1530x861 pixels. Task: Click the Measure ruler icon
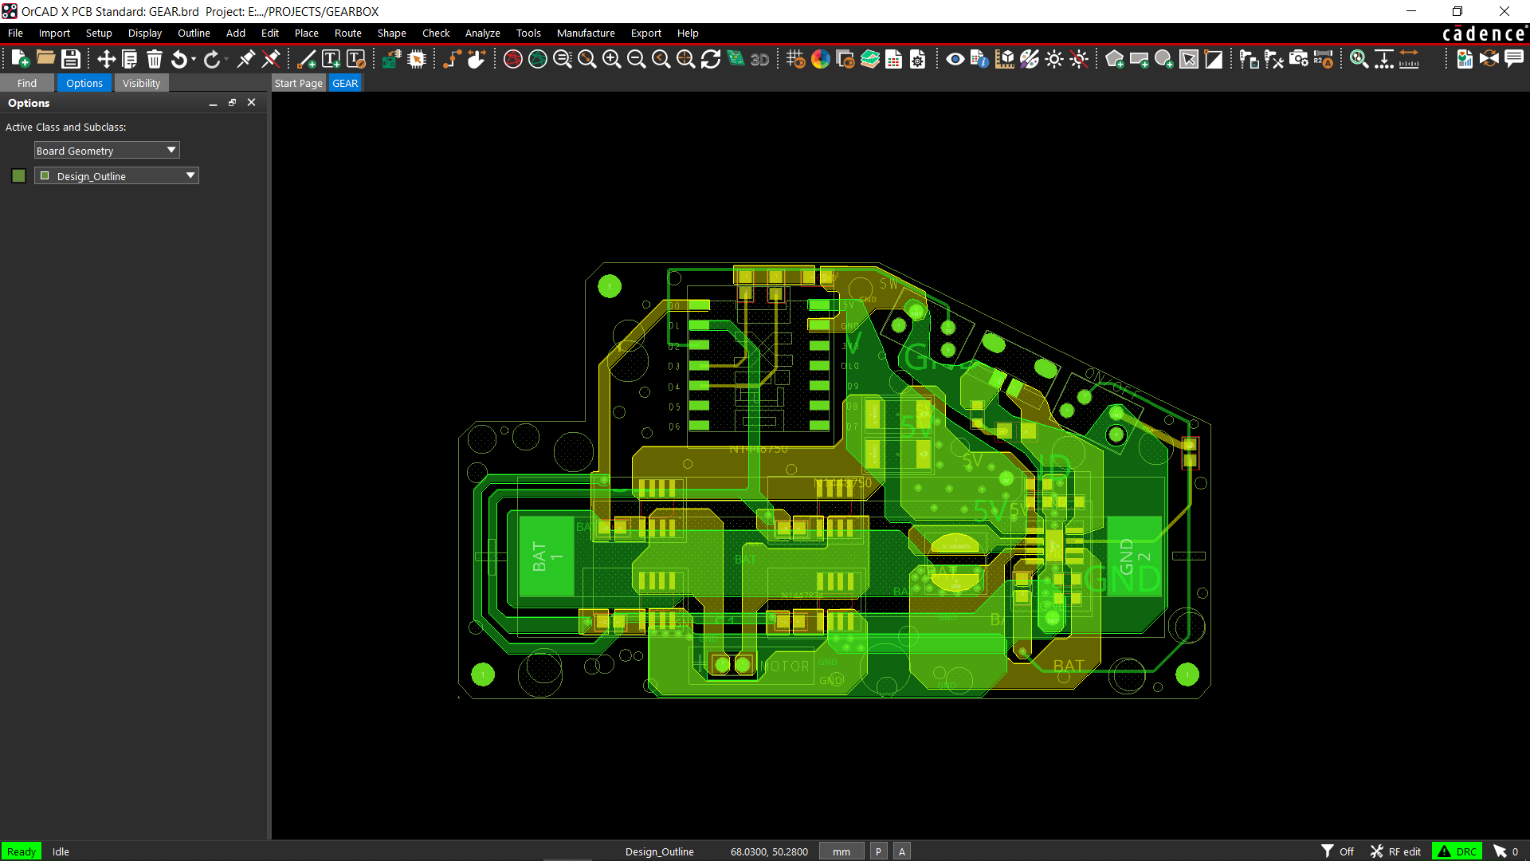pos(1409,59)
